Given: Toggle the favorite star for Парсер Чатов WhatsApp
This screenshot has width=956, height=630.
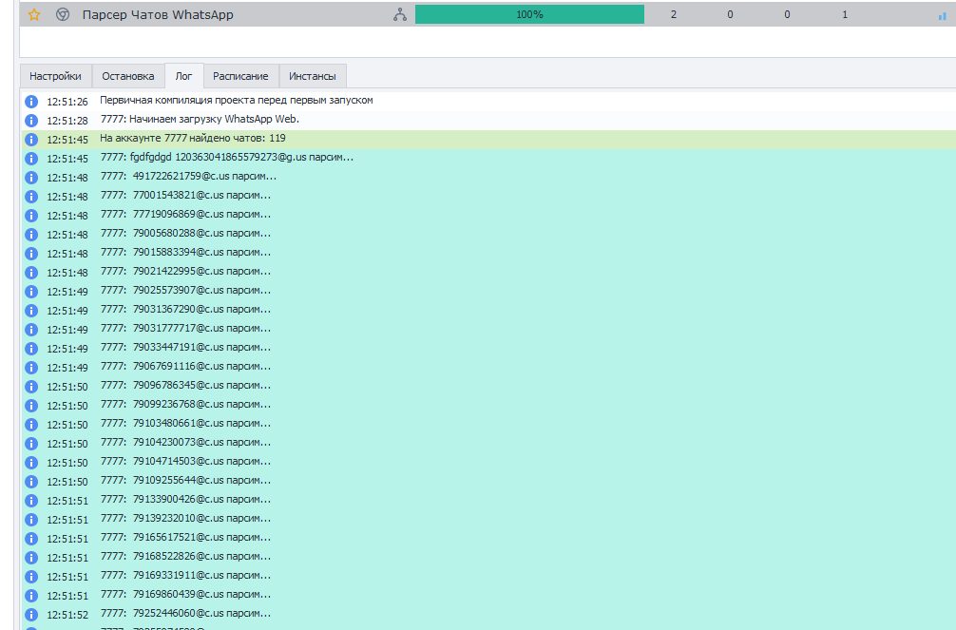Looking at the screenshot, I should (34, 14).
